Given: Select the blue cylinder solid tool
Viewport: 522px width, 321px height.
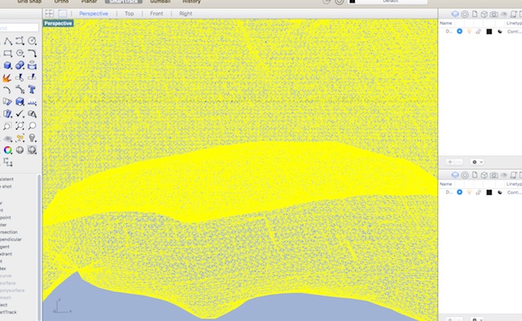Looking at the screenshot, I should (x=32, y=65).
